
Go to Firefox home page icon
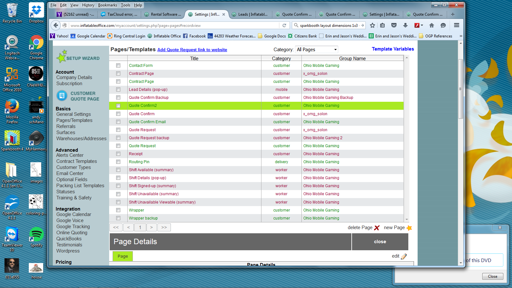[x=431, y=25]
